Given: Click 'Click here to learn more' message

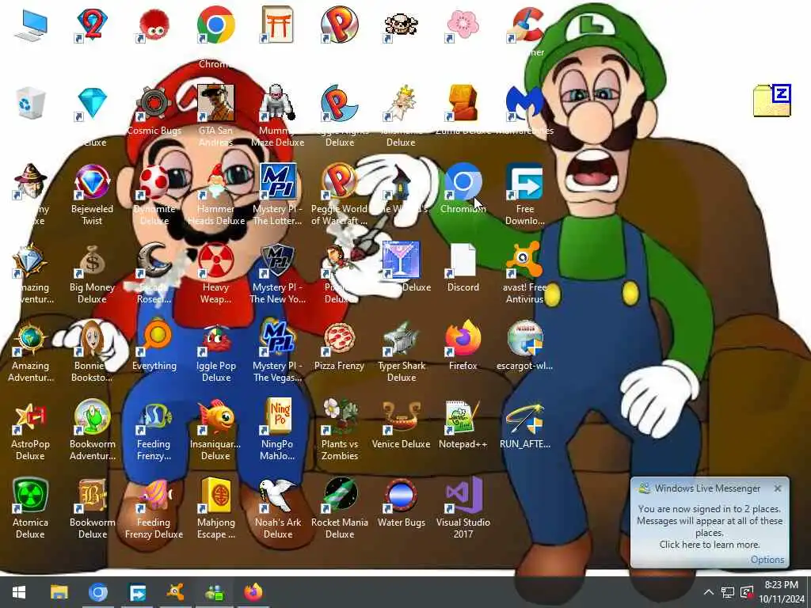Looking at the screenshot, I should [x=709, y=545].
